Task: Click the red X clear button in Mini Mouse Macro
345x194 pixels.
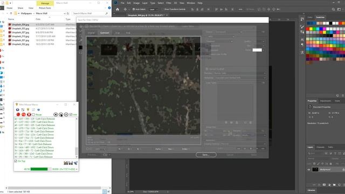Action: tap(29, 114)
